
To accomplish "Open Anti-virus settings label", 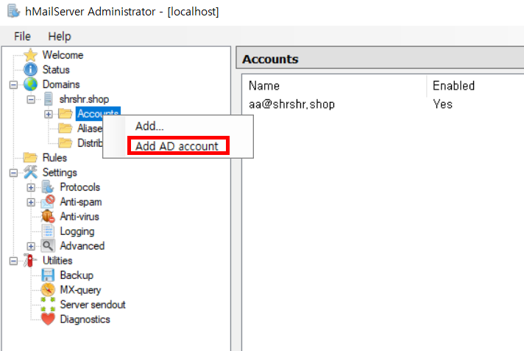I will (79, 217).
